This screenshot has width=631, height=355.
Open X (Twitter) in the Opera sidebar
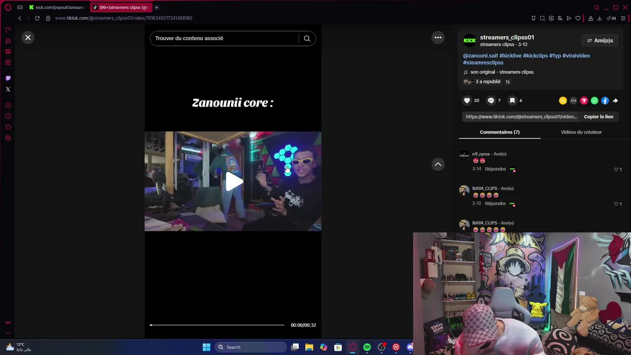(x=8, y=89)
